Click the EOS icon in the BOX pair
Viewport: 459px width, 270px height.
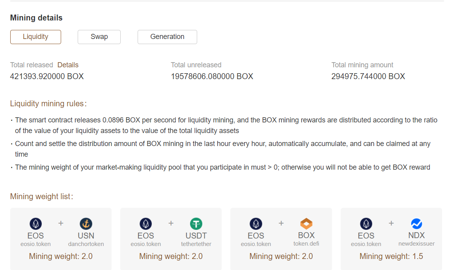(x=256, y=224)
